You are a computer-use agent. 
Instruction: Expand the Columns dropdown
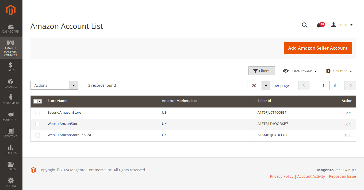(x=339, y=71)
